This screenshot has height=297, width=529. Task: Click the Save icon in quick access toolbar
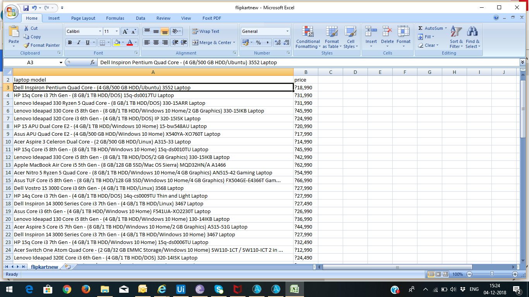tap(26, 8)
